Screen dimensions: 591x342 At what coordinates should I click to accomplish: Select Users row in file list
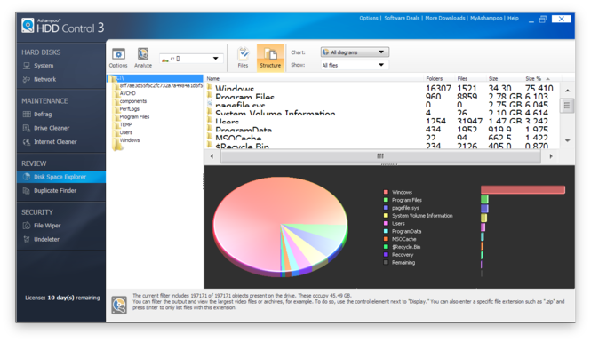click(x=382, y=122)
